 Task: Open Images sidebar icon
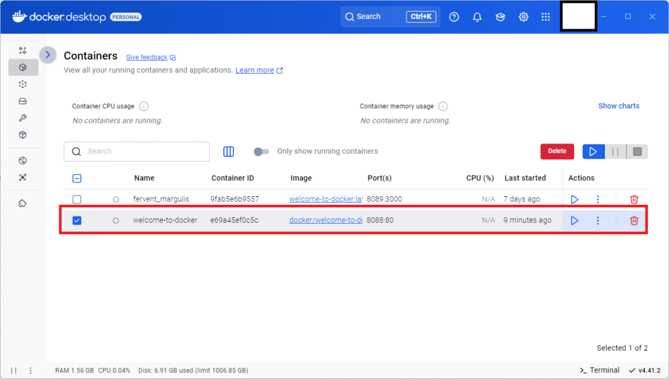pos(23,84)
